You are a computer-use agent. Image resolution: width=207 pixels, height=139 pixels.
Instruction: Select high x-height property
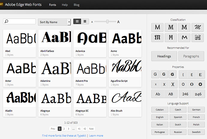[x=173, y=84]
